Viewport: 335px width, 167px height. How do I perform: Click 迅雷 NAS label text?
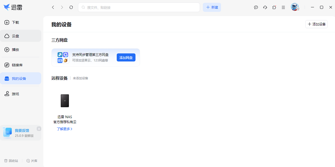point(65,117)
